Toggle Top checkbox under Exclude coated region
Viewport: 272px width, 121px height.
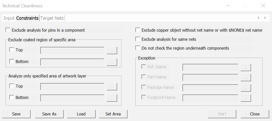pyautogui.click(x=12, y=50)
